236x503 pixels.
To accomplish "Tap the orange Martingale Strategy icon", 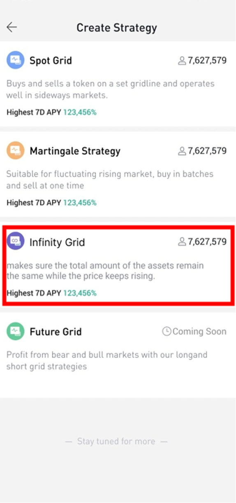I will pos(16,151).
